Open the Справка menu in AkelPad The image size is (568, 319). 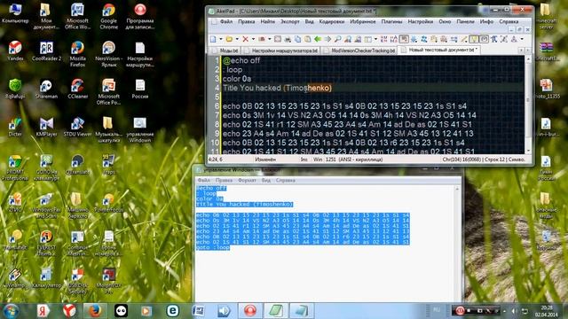coord(509,21)
